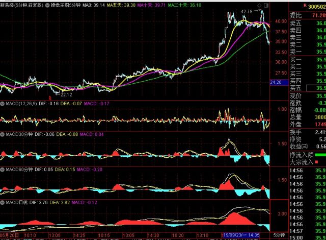This screenshot has height=240, width=326.
Task: Click the 42.79 high price marker
Action: point(247,11)
